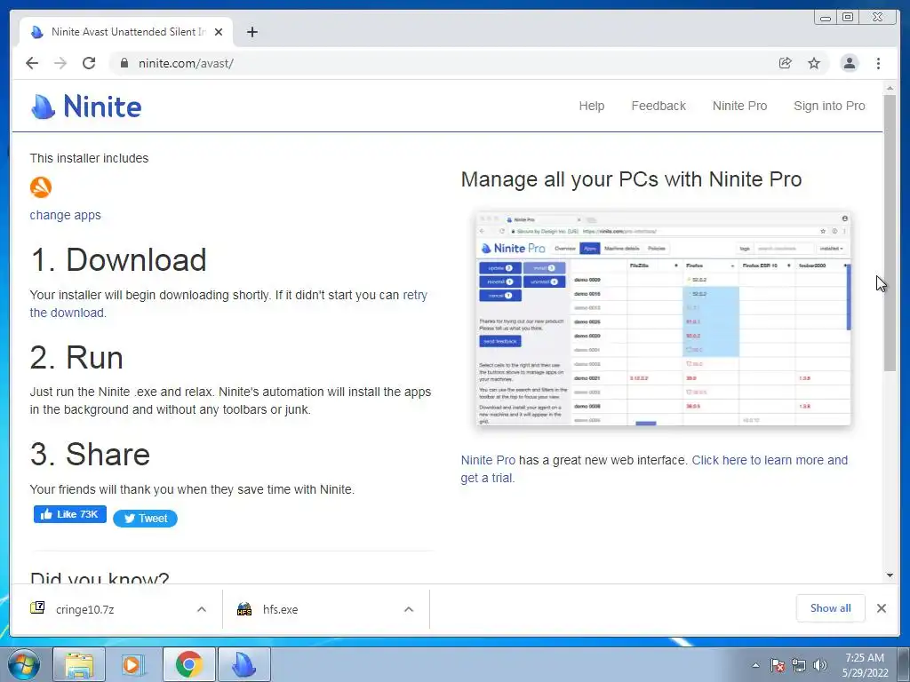Go back to the previous page
The height and width of the screenshot is (682, 910).
(x=32, y=63)
